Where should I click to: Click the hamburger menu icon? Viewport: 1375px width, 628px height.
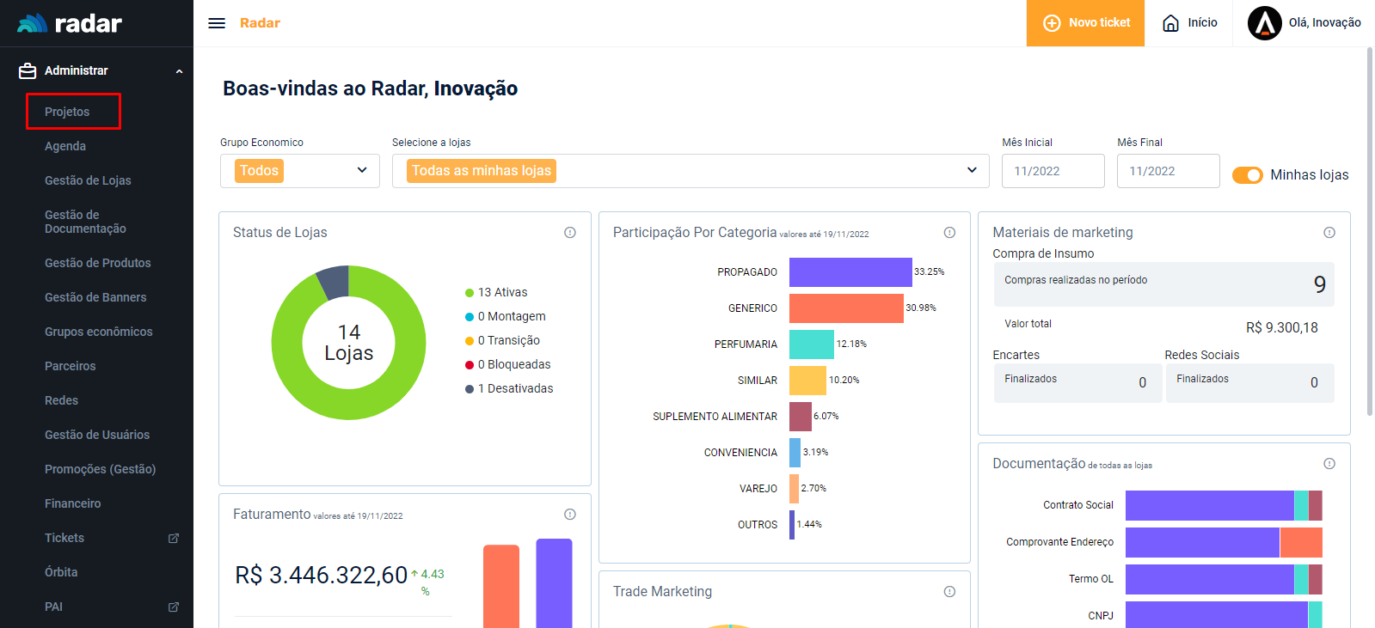click(x=217, y=23)
